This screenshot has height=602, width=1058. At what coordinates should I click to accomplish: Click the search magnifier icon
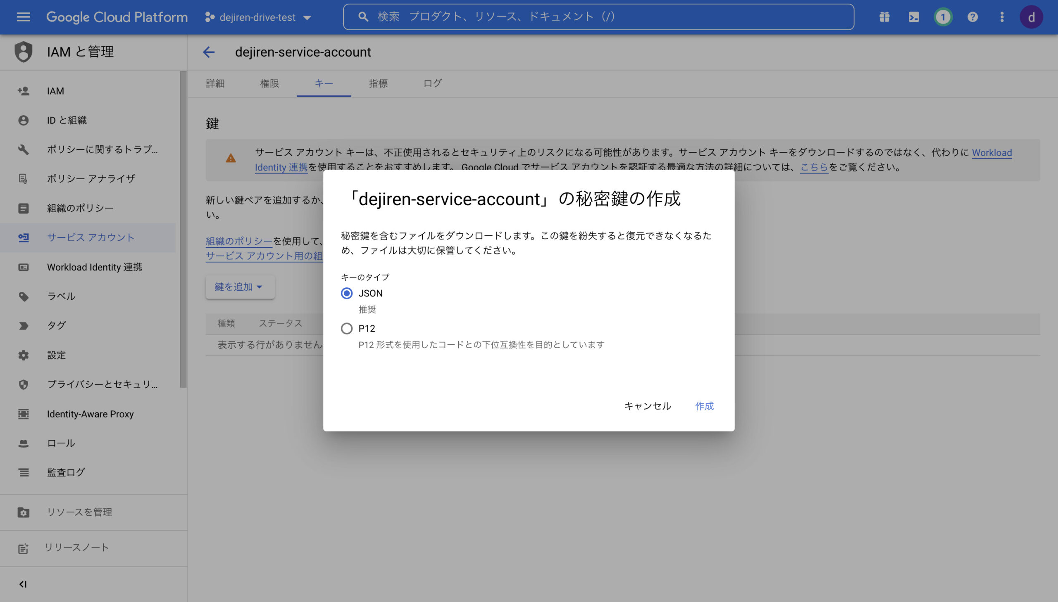pyautogui.click(x=363, y=17)
